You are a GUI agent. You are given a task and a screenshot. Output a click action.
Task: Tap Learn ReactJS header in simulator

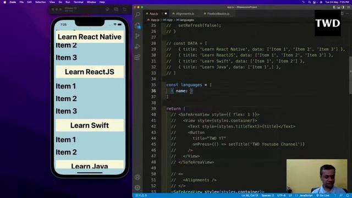pyautogui.click(x=90, y=72)
